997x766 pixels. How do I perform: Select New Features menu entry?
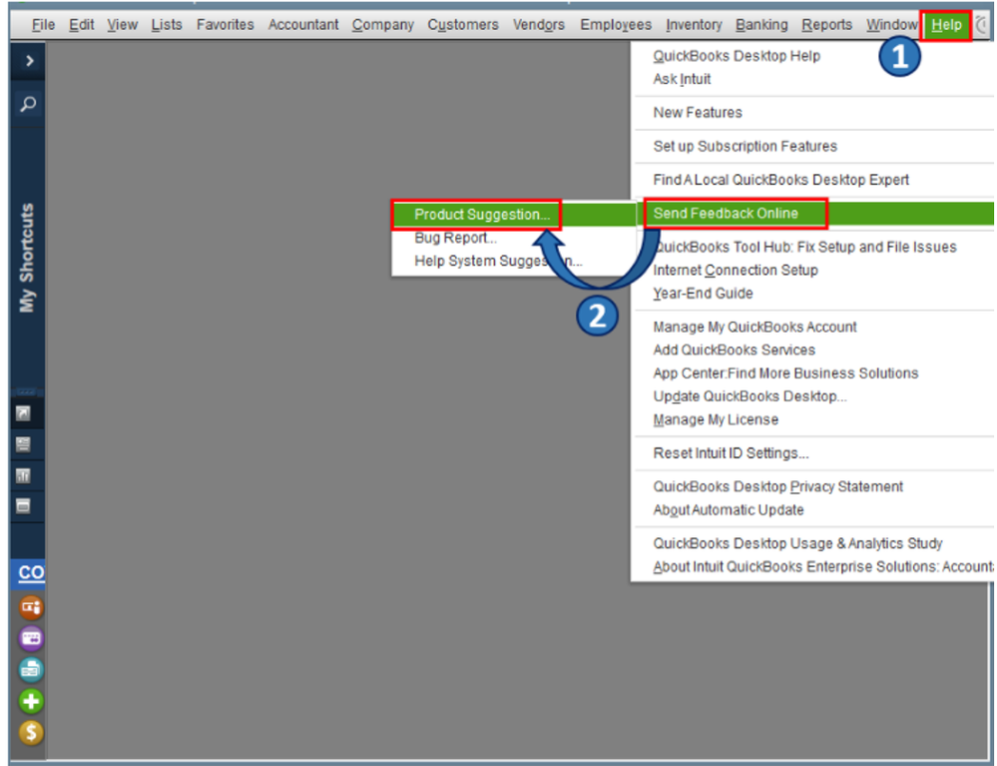pyautogui.click(x=698, y=113)
